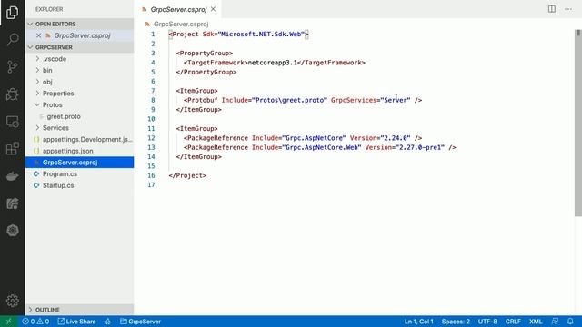582x327 pixels.
Task: Click the split editor right icon
Action: point(552,9)
